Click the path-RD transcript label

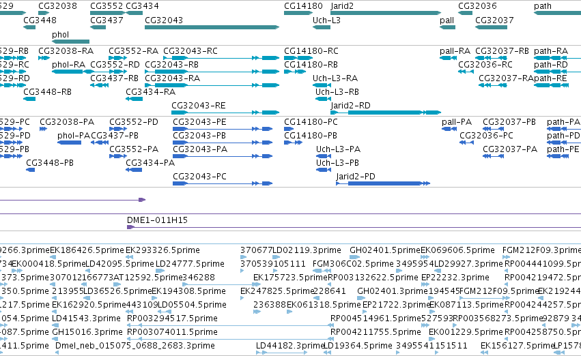pyautogui.click(x=551, y=65)
